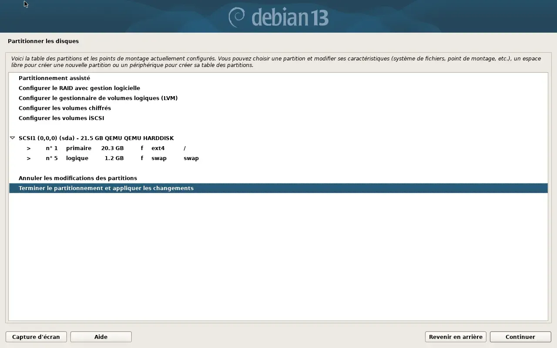The image size is (557, 348).
Task: Click the / mount point of partition 1
Action: (185, 148)
